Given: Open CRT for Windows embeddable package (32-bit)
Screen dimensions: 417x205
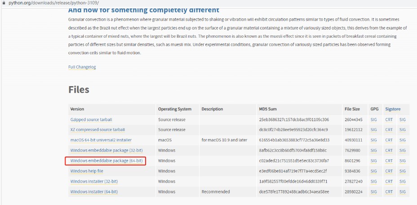Looking at the screenshot, I should pyautogui.click(x=389, y=150).
